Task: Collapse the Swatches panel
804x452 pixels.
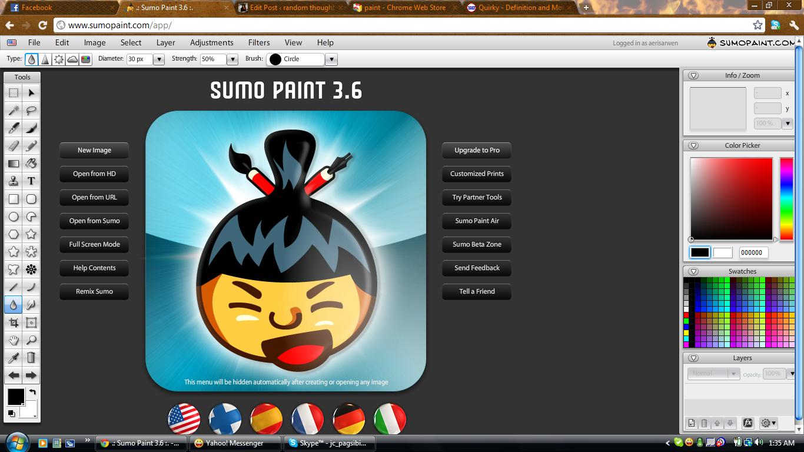Action: 693,271
